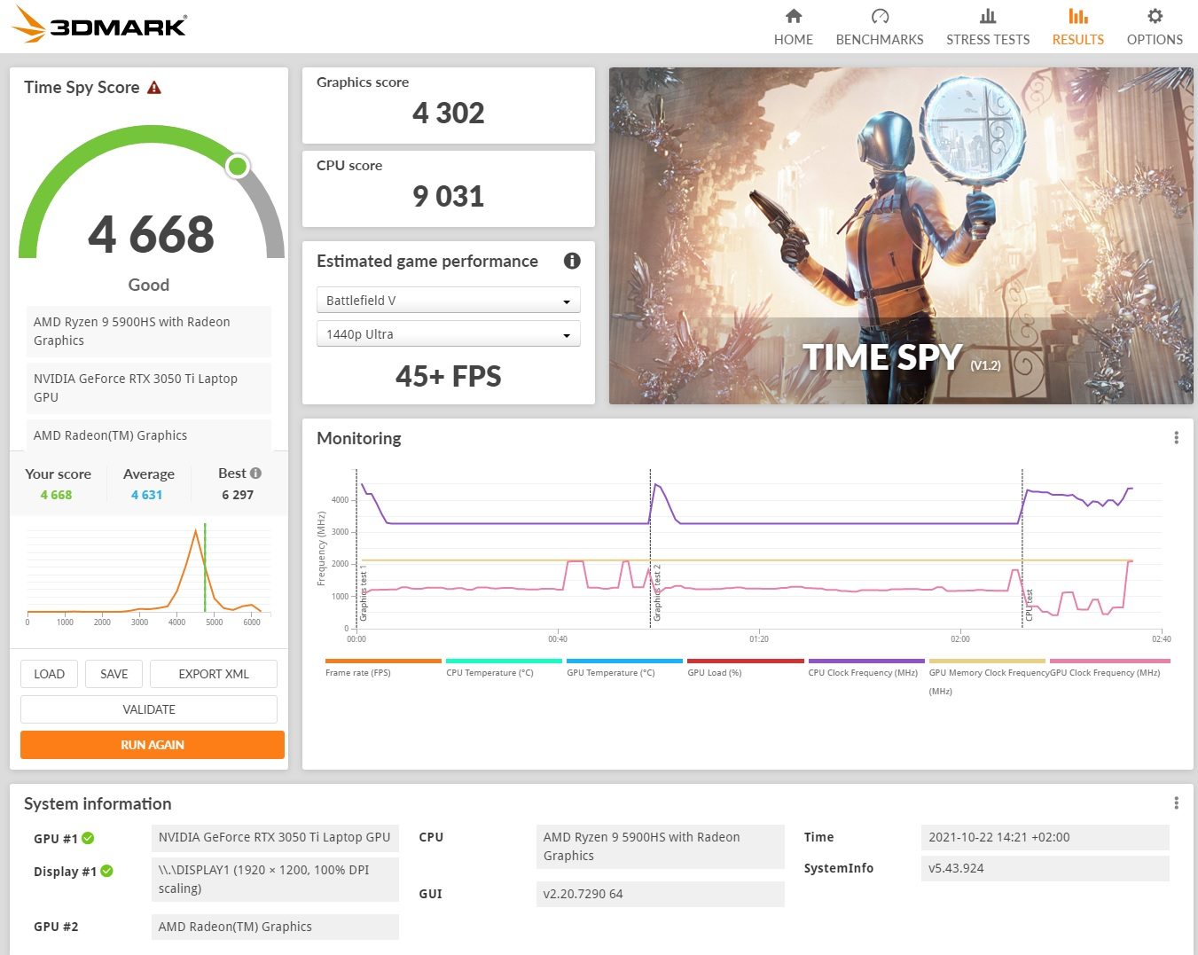Select the Results tab
The image size is (1198, 955).
[1078, 27]
